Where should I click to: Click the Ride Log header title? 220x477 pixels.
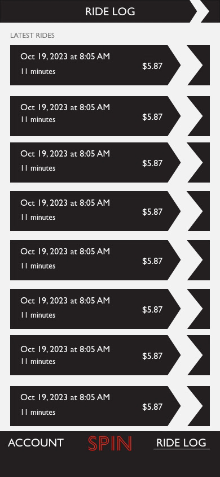pyautogui.click(x=110, y=11)
